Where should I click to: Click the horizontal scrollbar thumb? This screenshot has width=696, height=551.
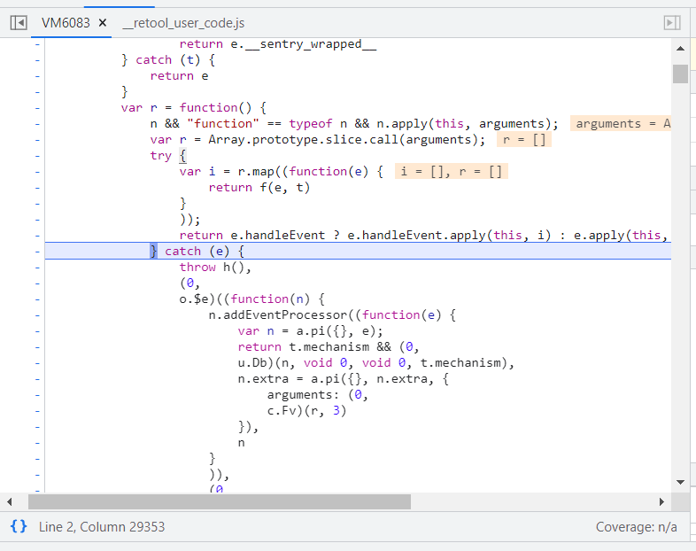point(220,501)
